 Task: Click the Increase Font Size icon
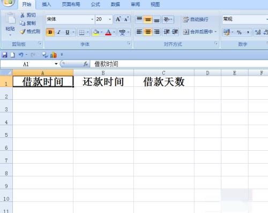coord(118,19)
